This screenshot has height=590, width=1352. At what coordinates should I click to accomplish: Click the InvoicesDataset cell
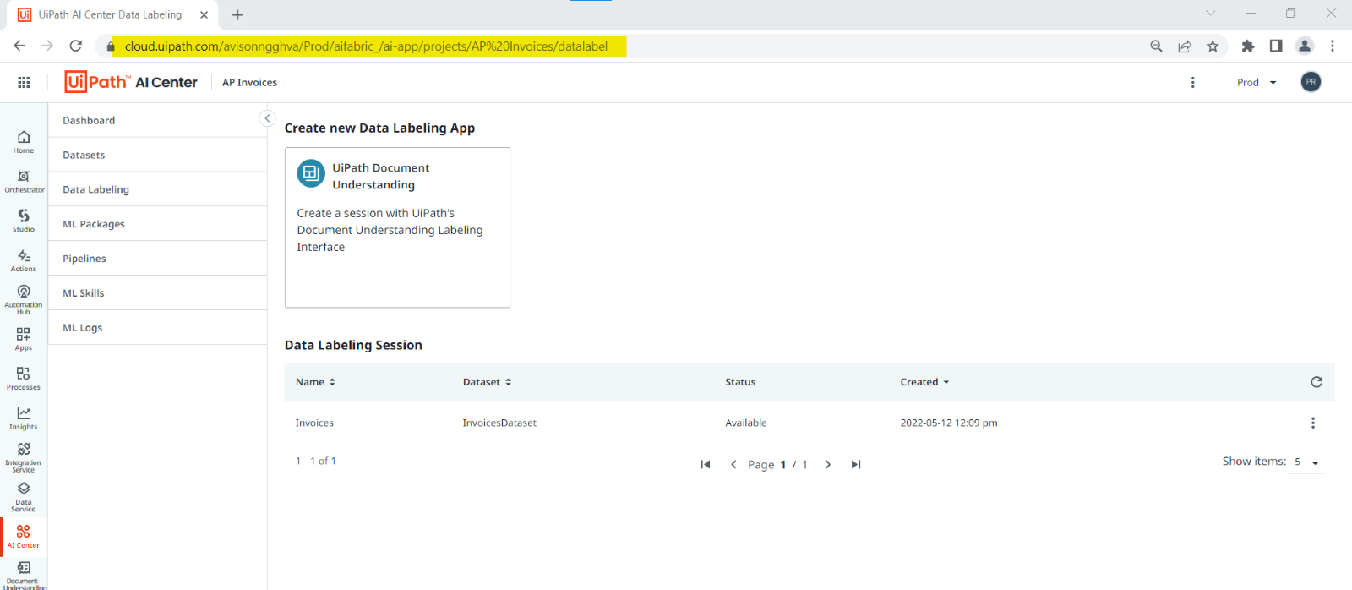click(499, 423)
